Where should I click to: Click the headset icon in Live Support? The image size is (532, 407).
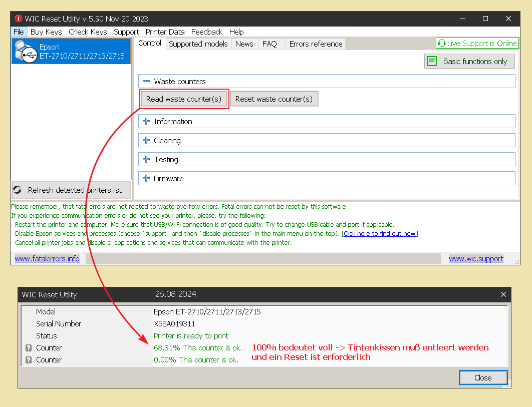[x=441, y=44]
